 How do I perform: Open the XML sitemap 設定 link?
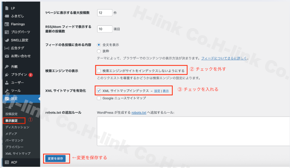click(157, 91)
